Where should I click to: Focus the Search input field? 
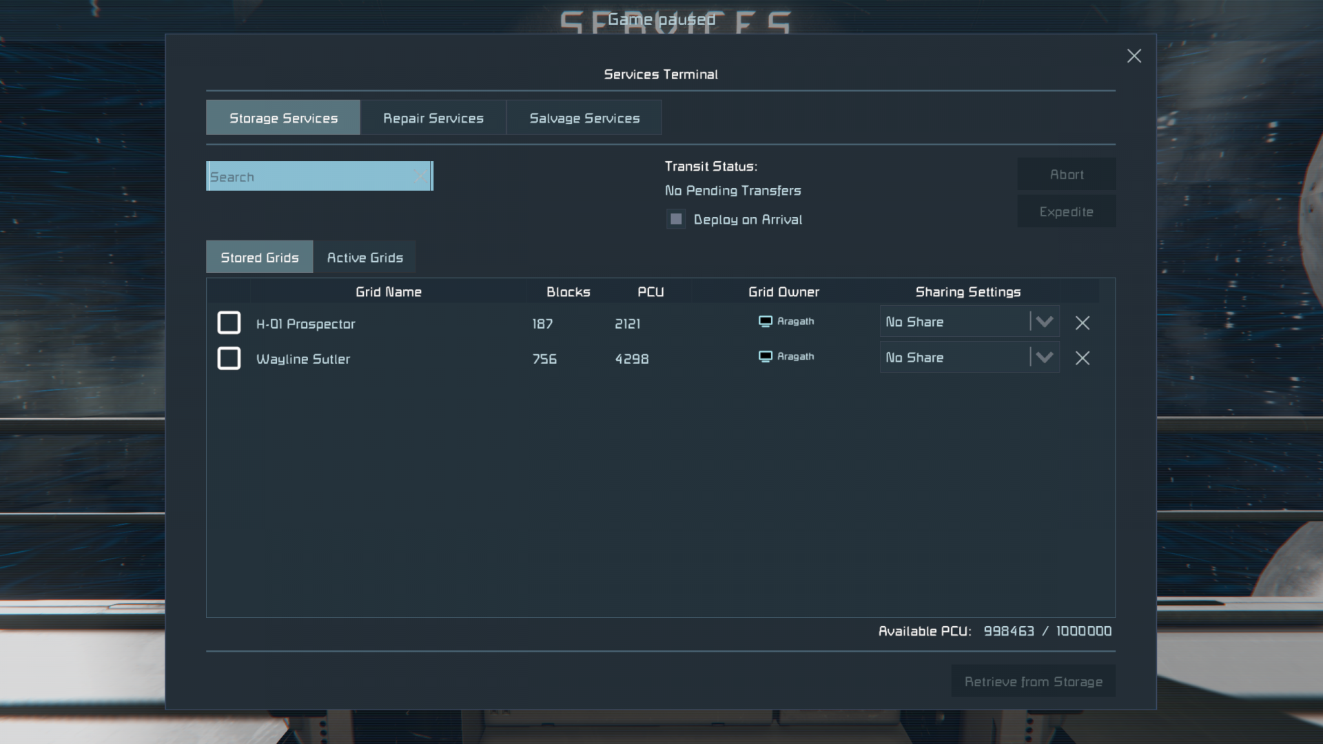pos(310,176)
